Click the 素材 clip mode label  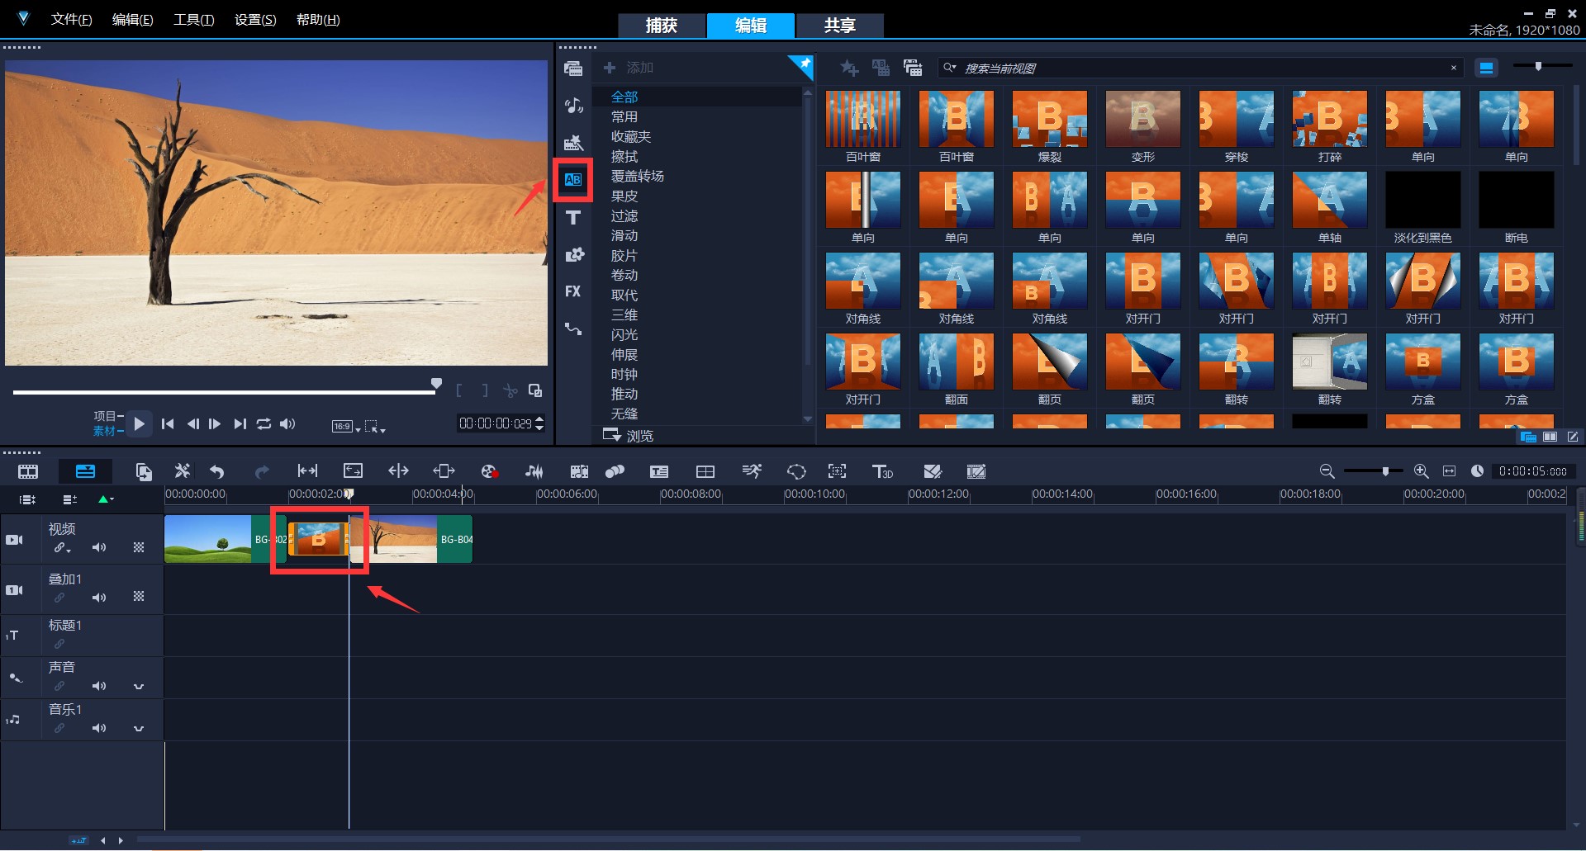pyautogui.click(x=104, y=431)
